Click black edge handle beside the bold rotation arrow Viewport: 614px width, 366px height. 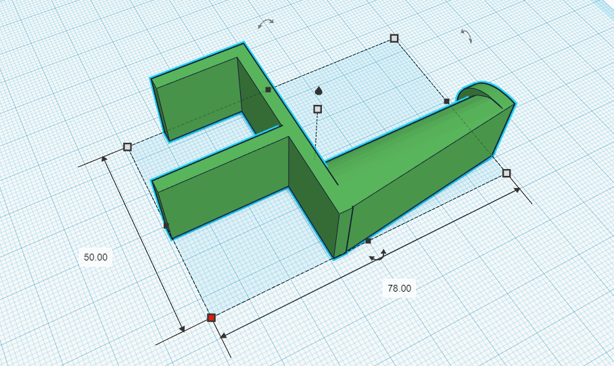click(x=368, y=241)
